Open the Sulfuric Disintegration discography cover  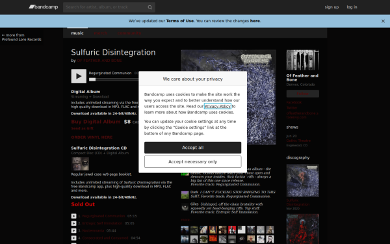[303, 180]
